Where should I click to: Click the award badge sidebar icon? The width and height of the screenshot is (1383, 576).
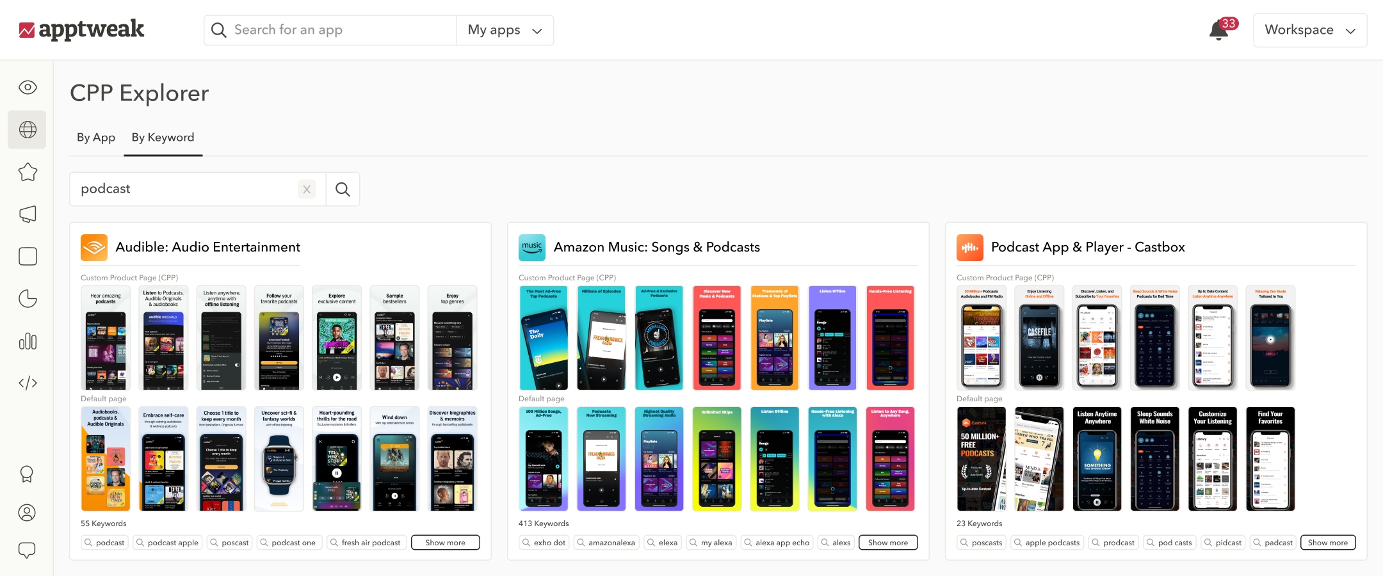click(27, 474)
